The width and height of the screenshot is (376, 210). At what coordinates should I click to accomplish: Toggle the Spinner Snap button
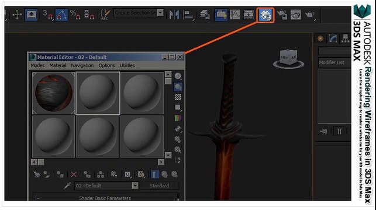(89, 15)
